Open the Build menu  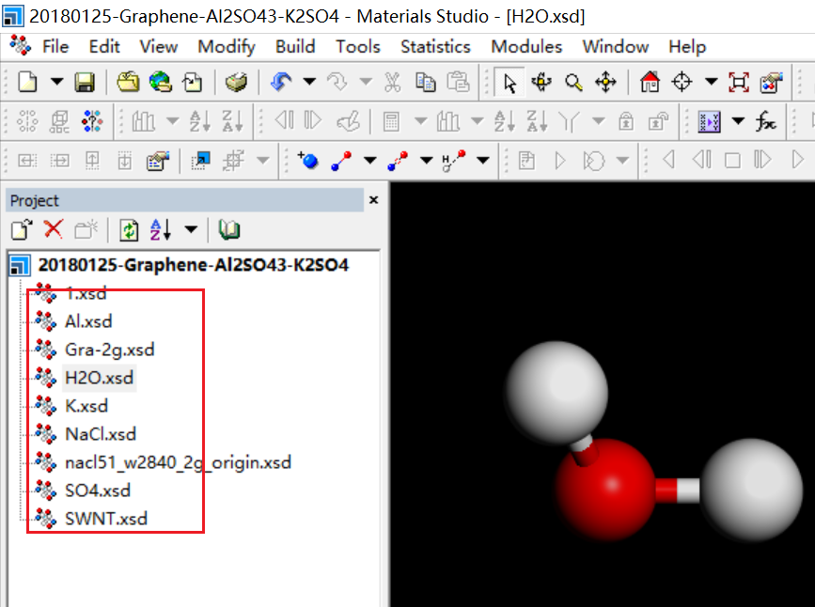pyautogui.click(x=295, y=47)
